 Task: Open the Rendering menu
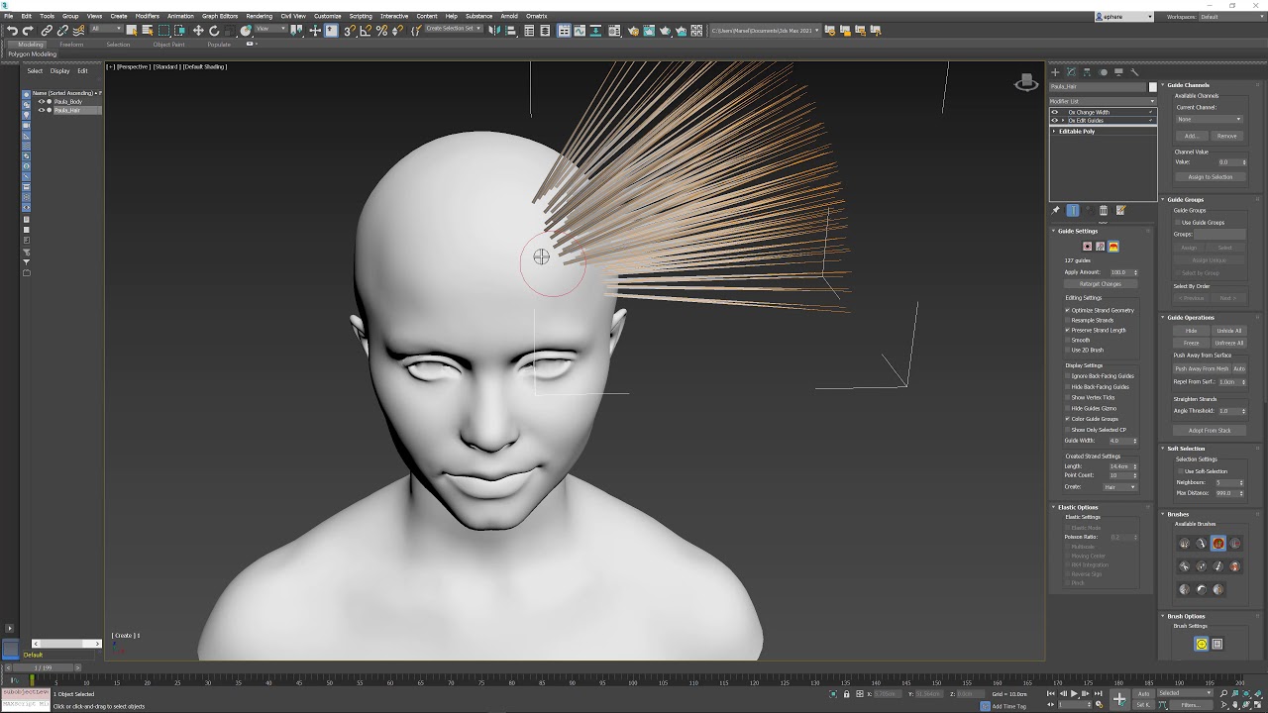tap(259, 16)
